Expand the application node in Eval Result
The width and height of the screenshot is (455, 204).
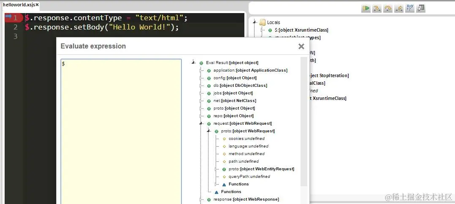click(200, 70)
